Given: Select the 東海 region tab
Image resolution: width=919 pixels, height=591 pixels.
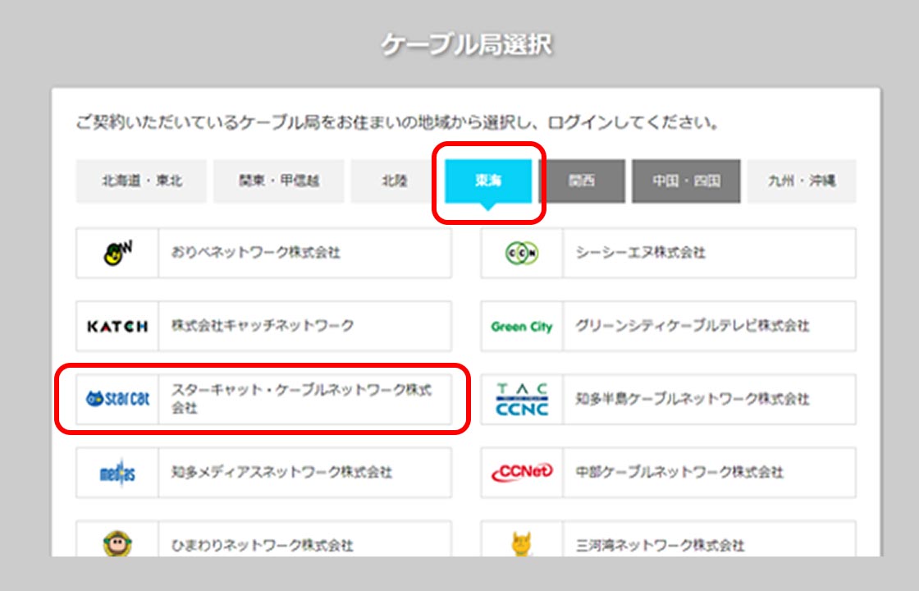Looking at the screenshot, I should tap(488, 181).
